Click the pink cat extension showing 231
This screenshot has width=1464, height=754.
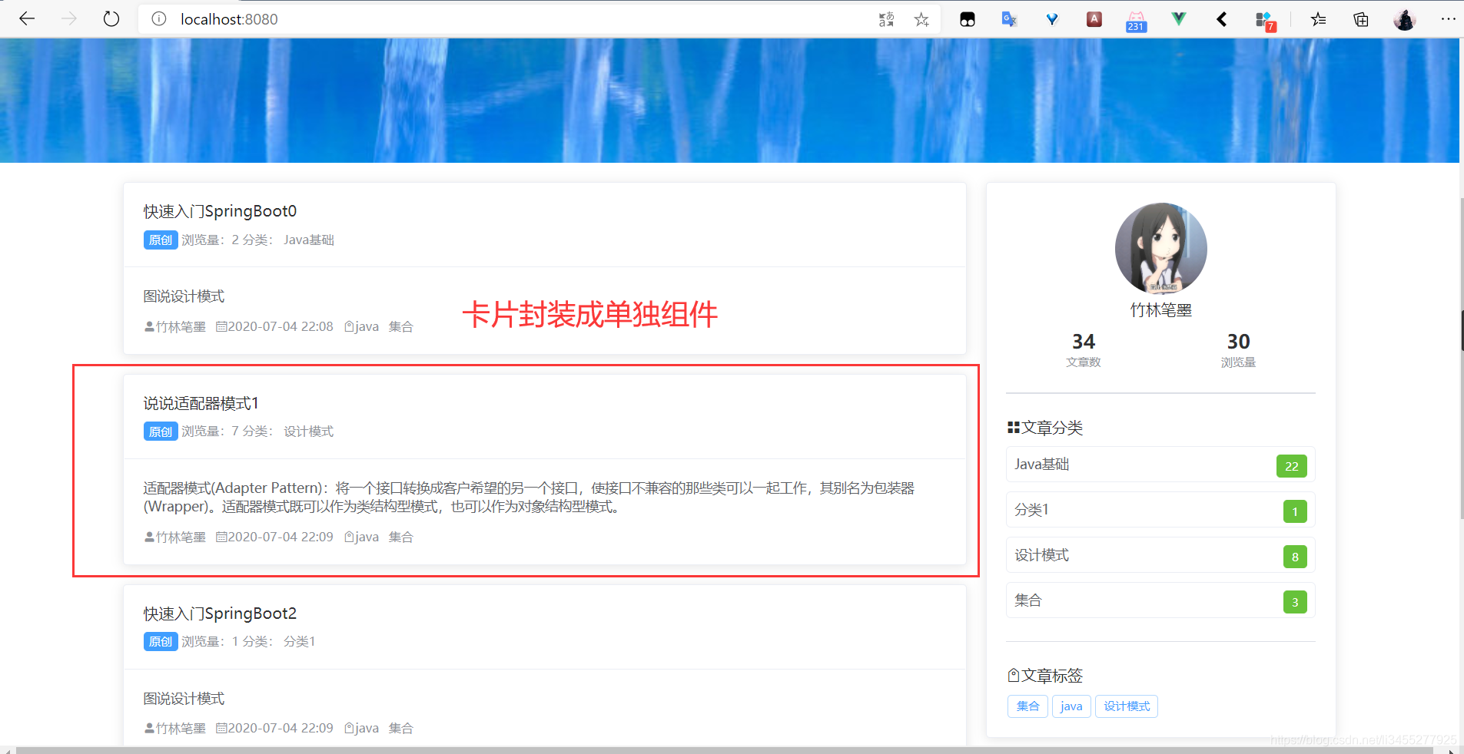[1136, 19]
